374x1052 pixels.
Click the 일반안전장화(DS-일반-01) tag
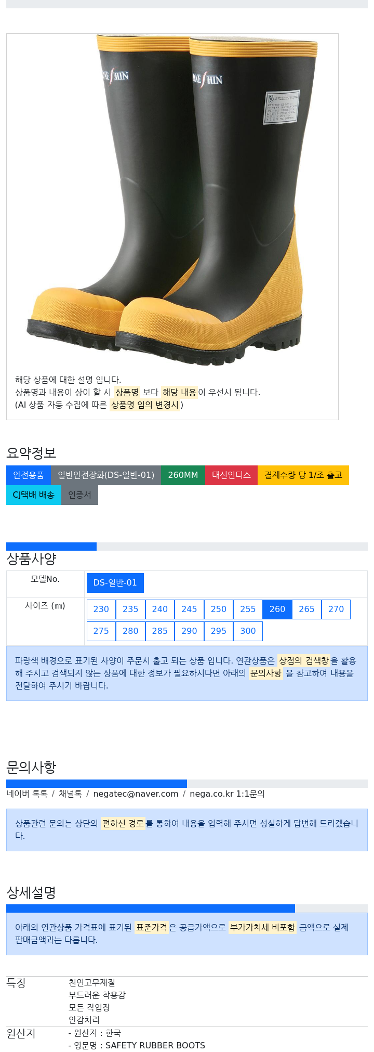(x=106, y=475)
